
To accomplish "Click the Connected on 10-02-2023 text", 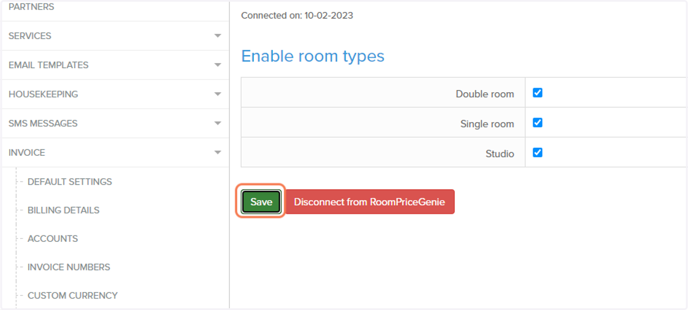I will 297,15.
